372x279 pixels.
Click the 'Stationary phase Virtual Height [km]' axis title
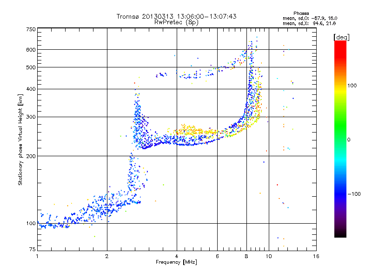click(x=20, y=139)
